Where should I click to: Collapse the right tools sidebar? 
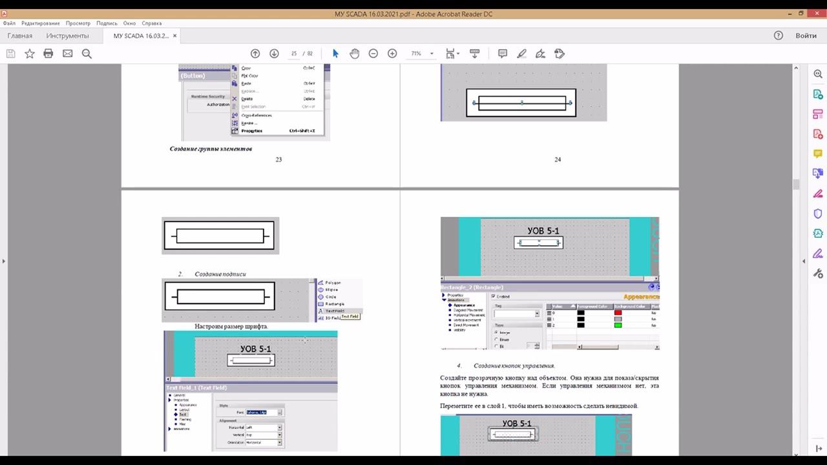point(818,449)
